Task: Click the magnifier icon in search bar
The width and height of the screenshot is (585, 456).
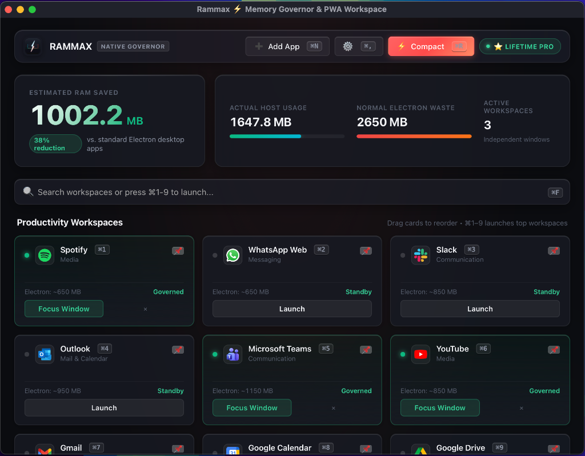Action: [28, 192]
